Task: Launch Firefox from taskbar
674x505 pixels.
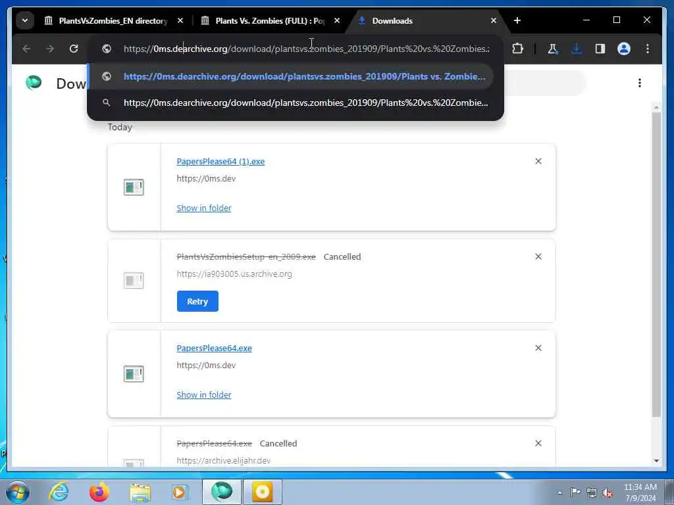Action: tap(99, 492)
